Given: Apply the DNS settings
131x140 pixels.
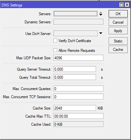Looking at the screenshot, I should click(x=118, y=31).
